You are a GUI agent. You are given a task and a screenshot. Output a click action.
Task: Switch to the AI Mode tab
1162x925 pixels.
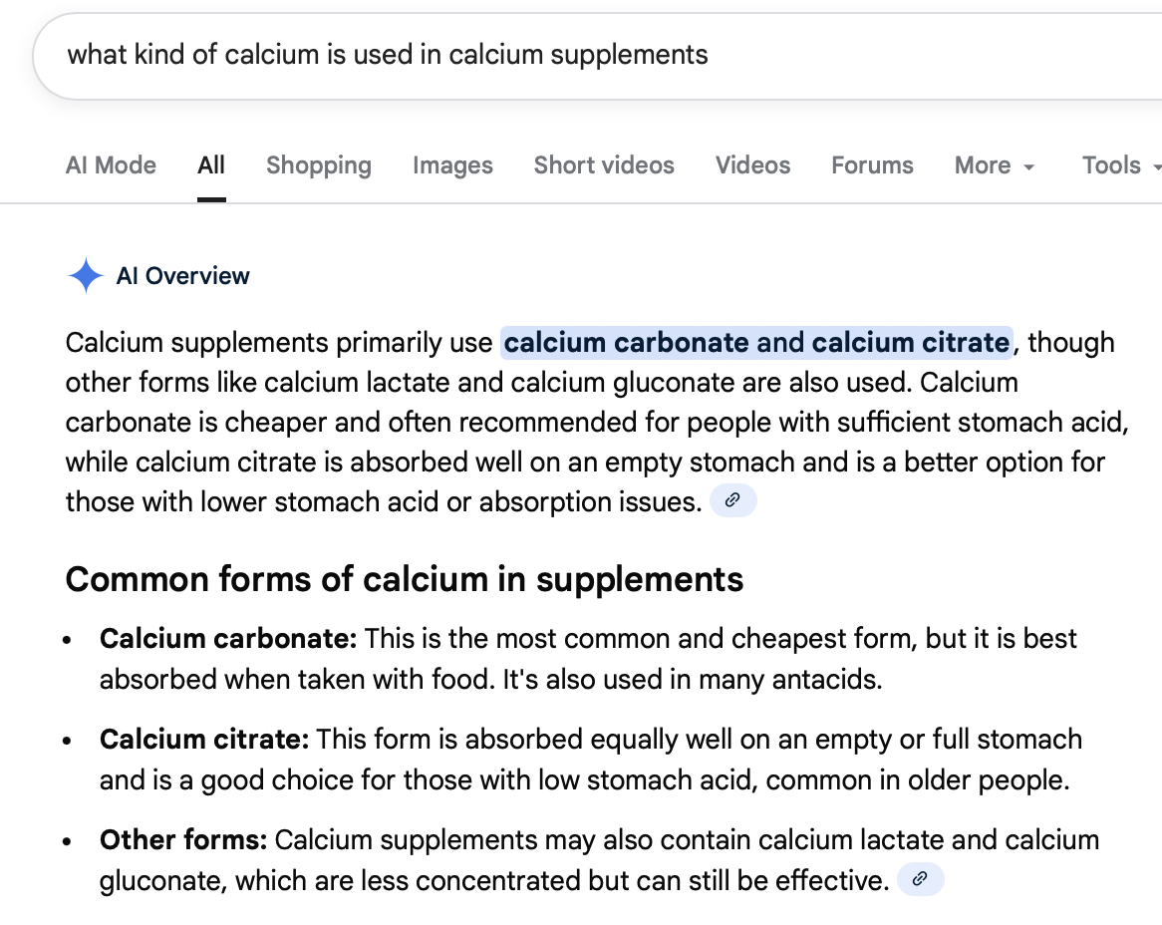tap(111, 165)
